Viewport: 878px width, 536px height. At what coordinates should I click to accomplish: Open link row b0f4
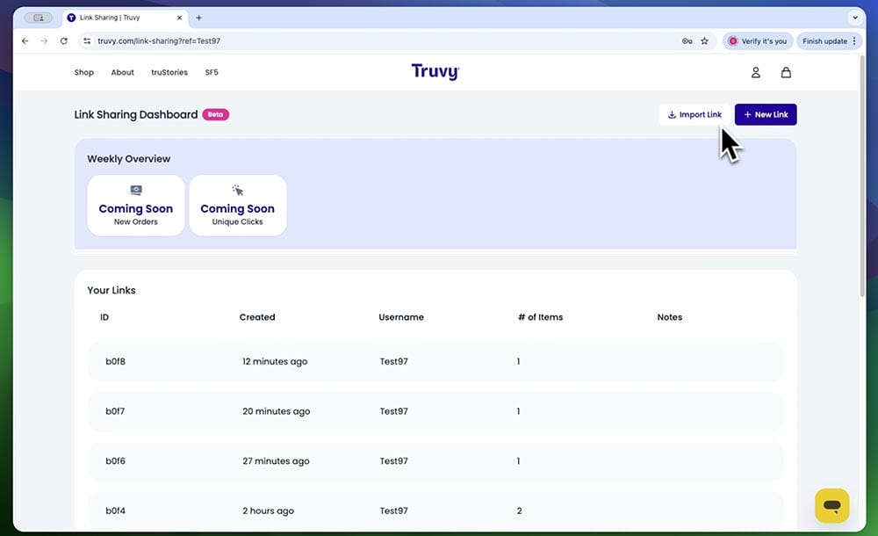pyautogui.click(x=435, y=511)
